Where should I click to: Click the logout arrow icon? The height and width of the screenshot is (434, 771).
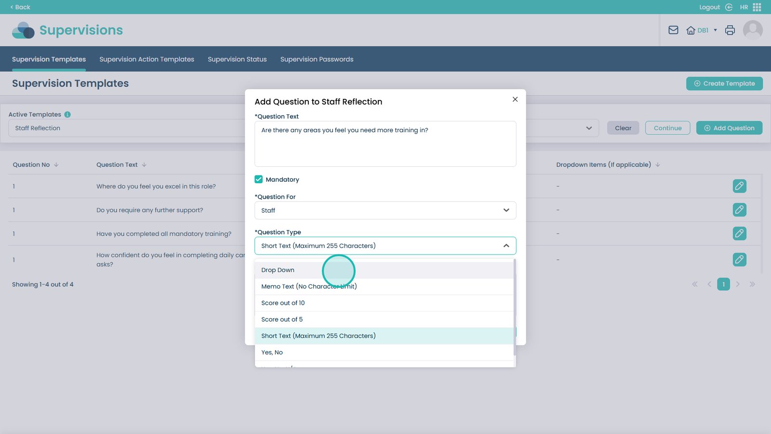click(729, 7)
